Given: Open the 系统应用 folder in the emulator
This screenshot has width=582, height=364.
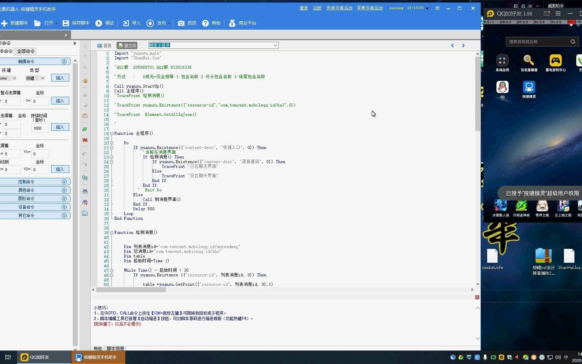Looking at the screenshot, I should point(502,63).
